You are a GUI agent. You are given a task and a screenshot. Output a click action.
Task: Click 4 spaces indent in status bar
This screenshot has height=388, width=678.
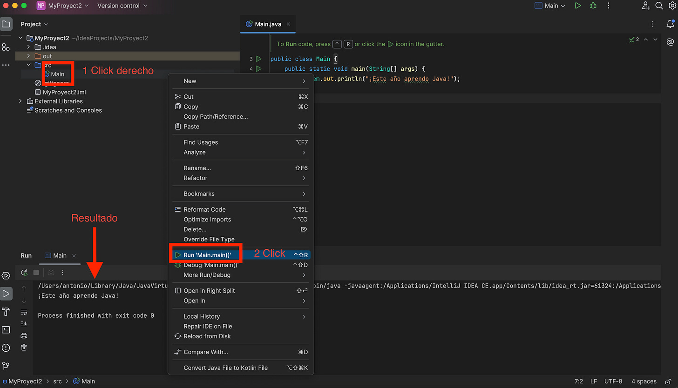[x=644, y=381]
